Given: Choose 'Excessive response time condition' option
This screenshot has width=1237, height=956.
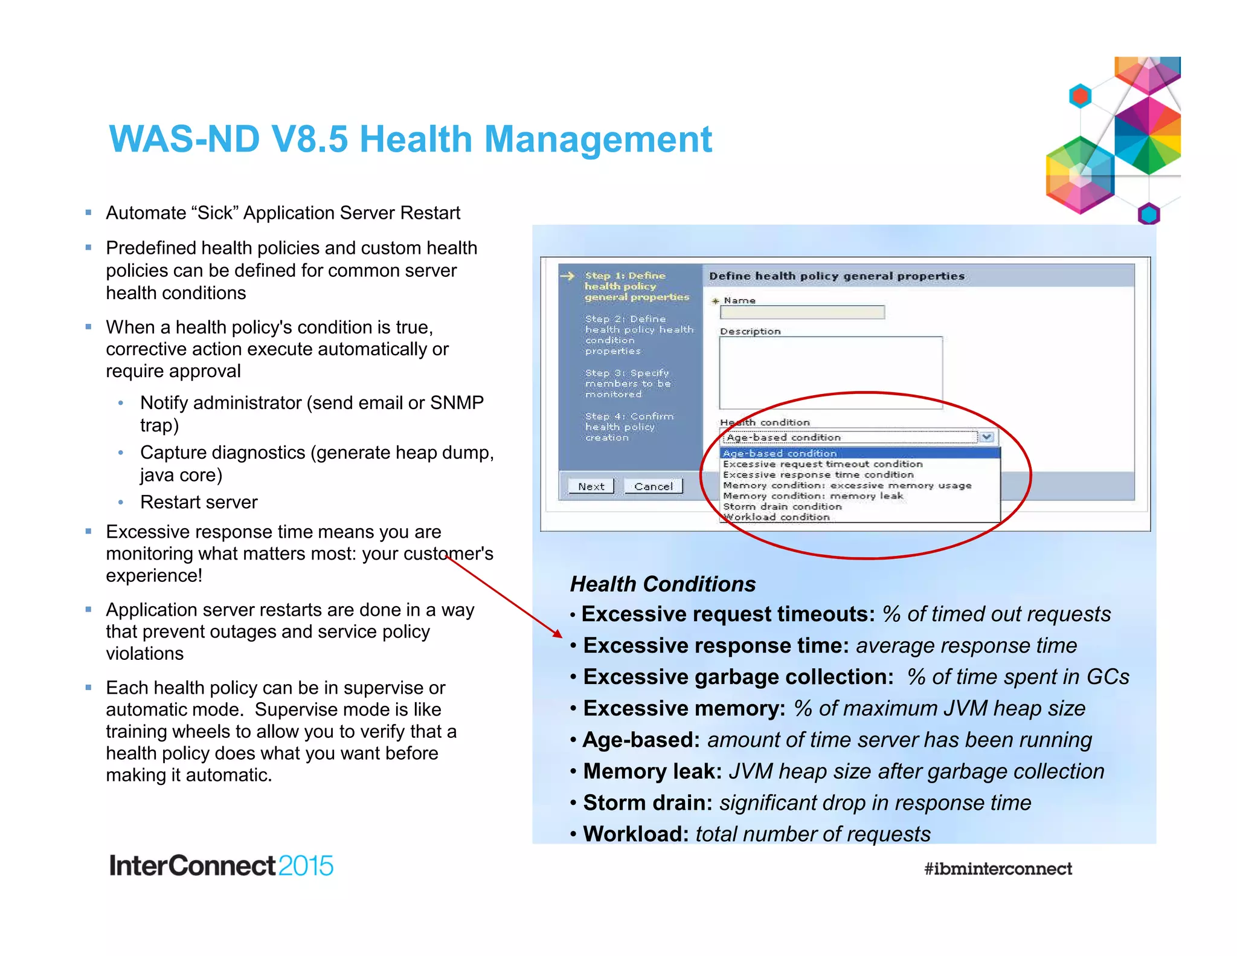Looking at the screenshot, I should (818, 475).
